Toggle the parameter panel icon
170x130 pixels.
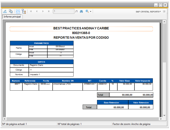[18, 11]
